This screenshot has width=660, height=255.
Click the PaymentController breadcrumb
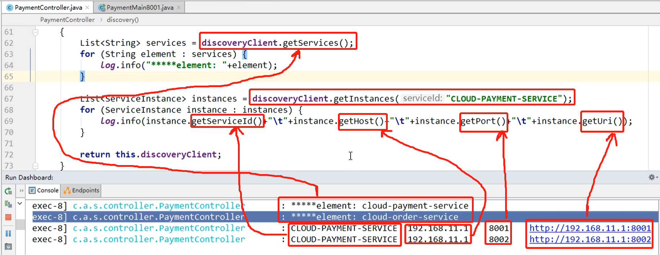point(67,20)
